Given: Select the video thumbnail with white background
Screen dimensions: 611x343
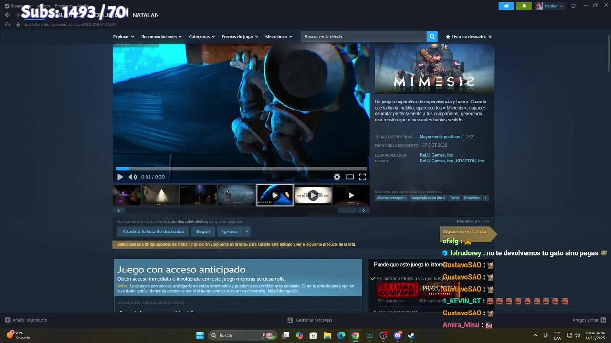Looking at the screenshot, I should click(x=313, y=195).
